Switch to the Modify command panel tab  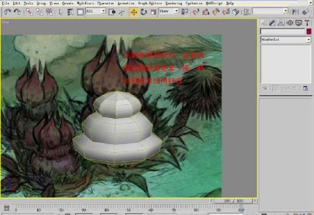pyautogui.click(x=272, y=23)
